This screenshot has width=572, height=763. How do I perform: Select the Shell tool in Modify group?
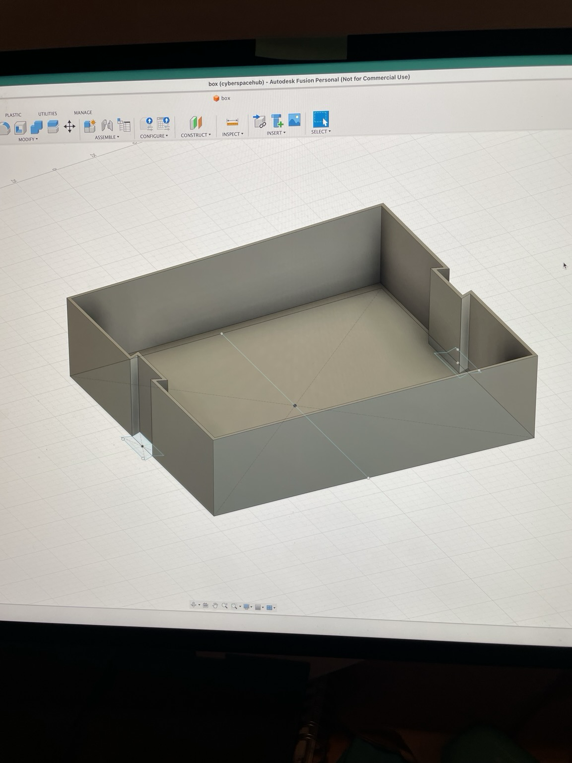[x=20, y=129]
